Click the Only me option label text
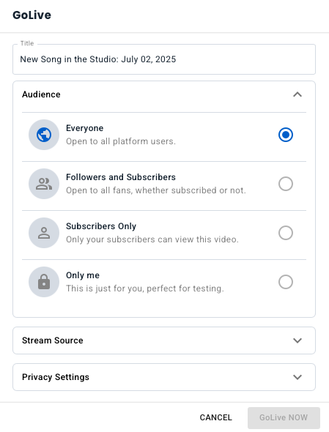Screen dimensions: 329x432 (x=83, y=275)
